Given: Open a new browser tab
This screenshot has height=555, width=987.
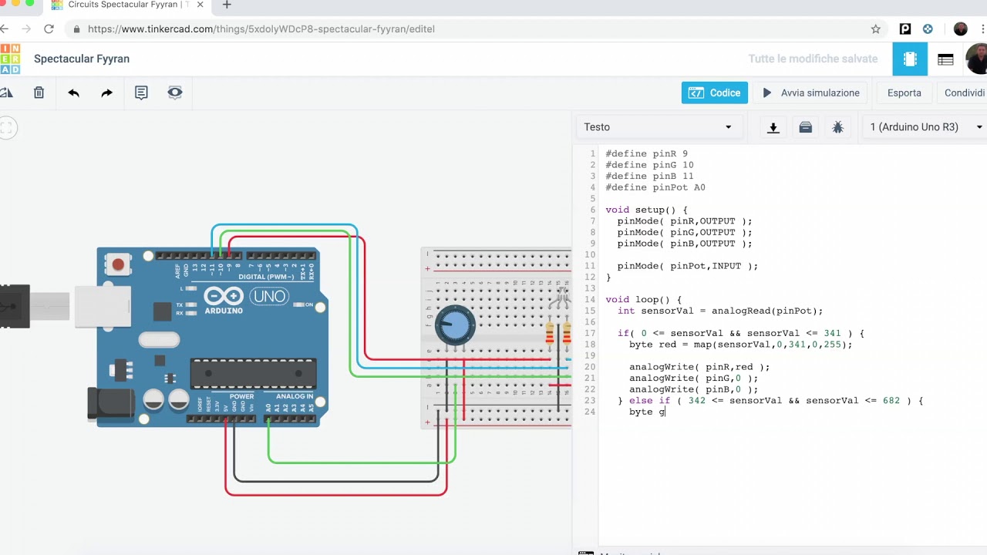Looking at the screenshot, I should (x=227, y=5).
